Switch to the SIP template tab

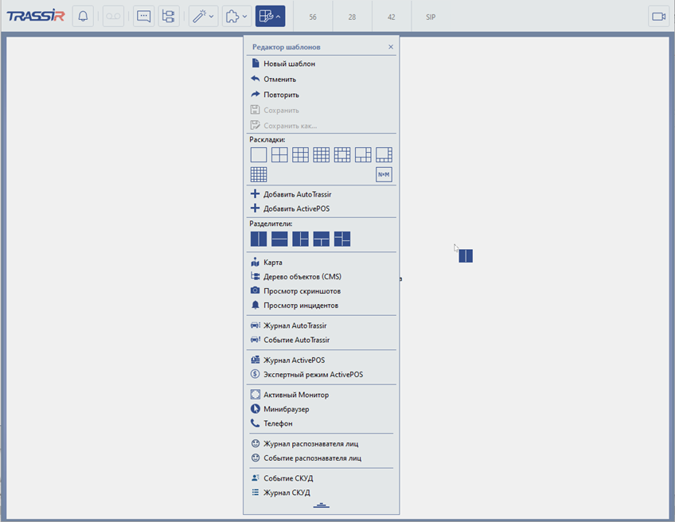tap(431, 17)
